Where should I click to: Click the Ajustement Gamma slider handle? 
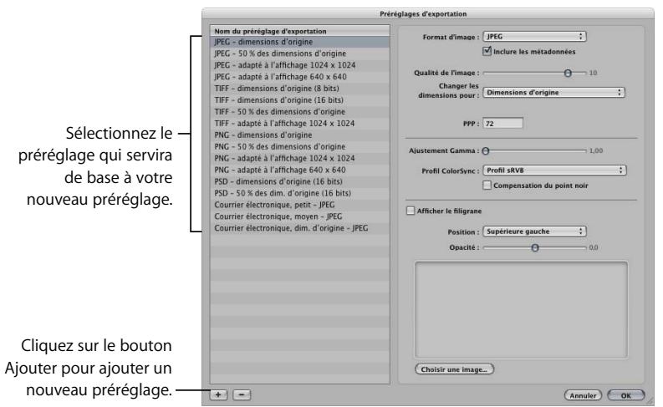(486, 151)
